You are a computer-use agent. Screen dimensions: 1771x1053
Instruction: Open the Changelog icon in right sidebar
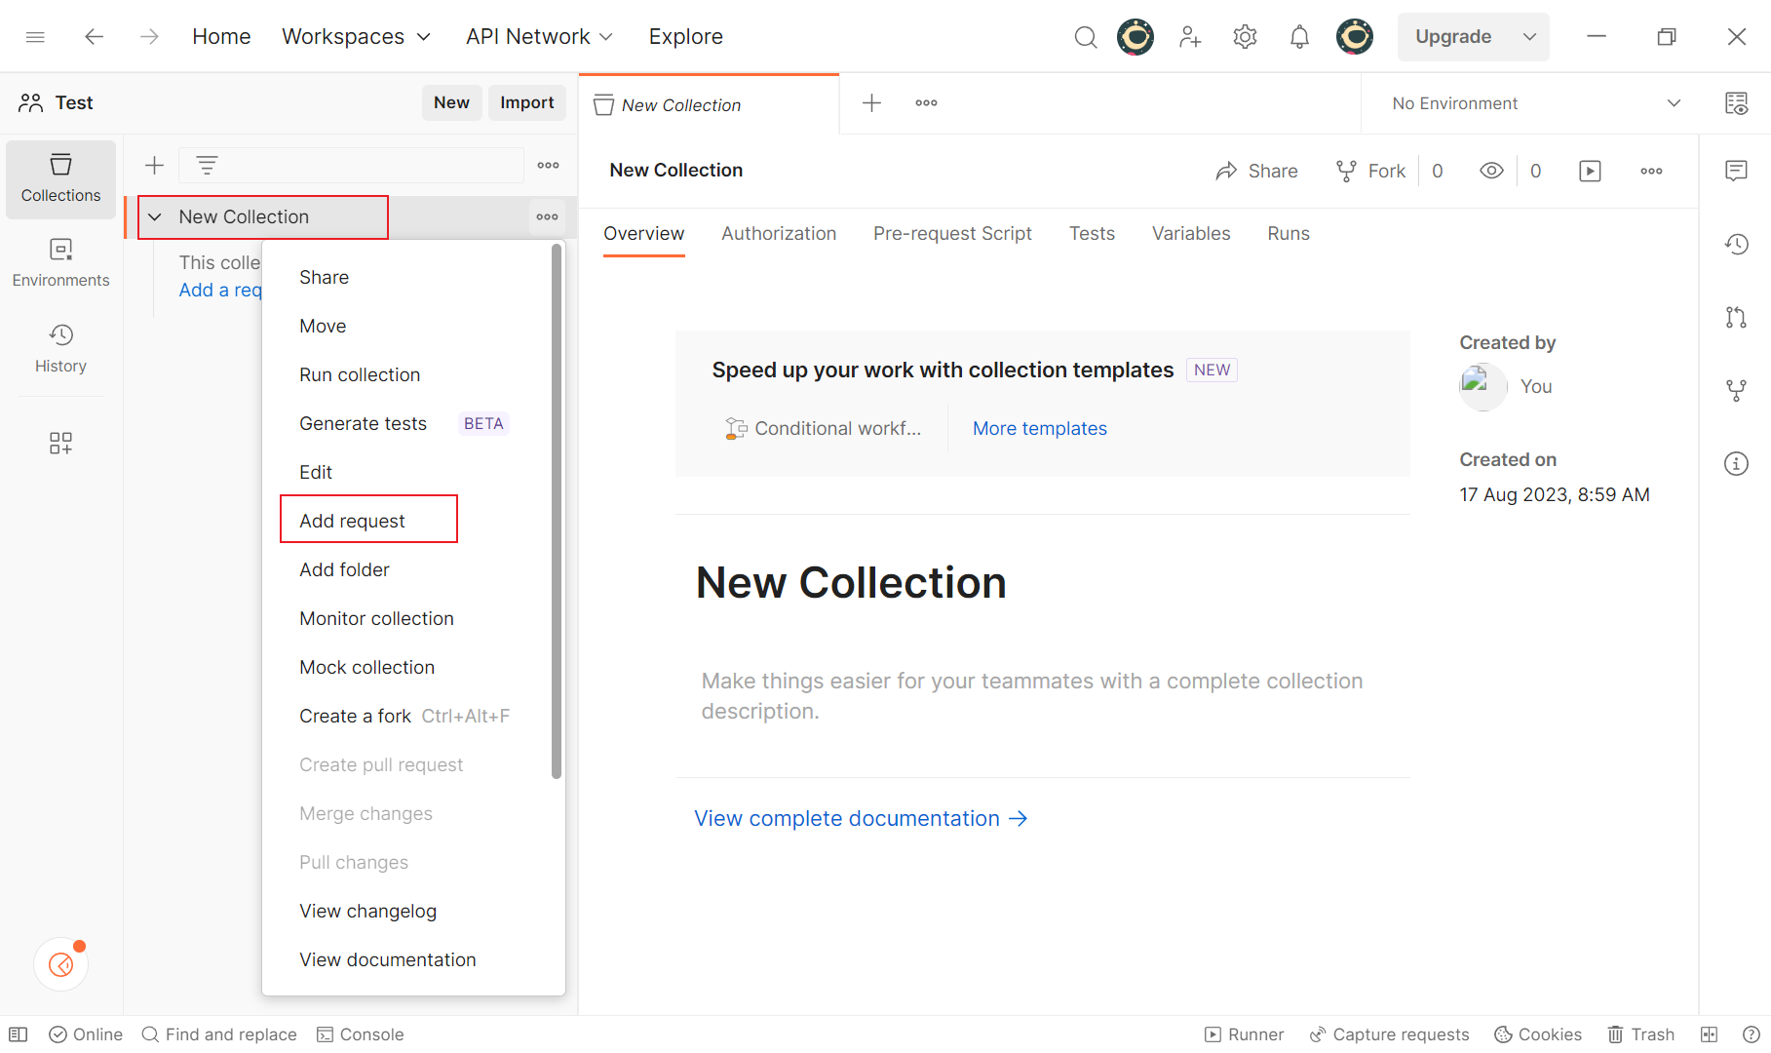1736,244
